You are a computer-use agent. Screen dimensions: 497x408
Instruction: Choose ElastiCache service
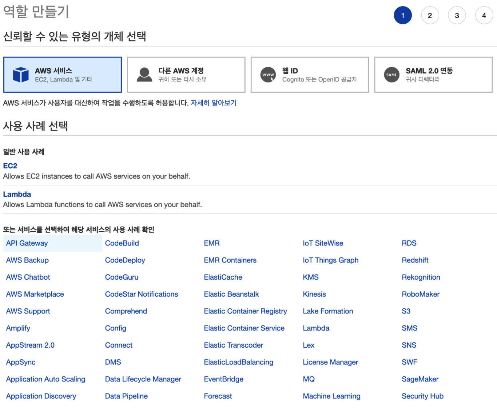(223, 277)
